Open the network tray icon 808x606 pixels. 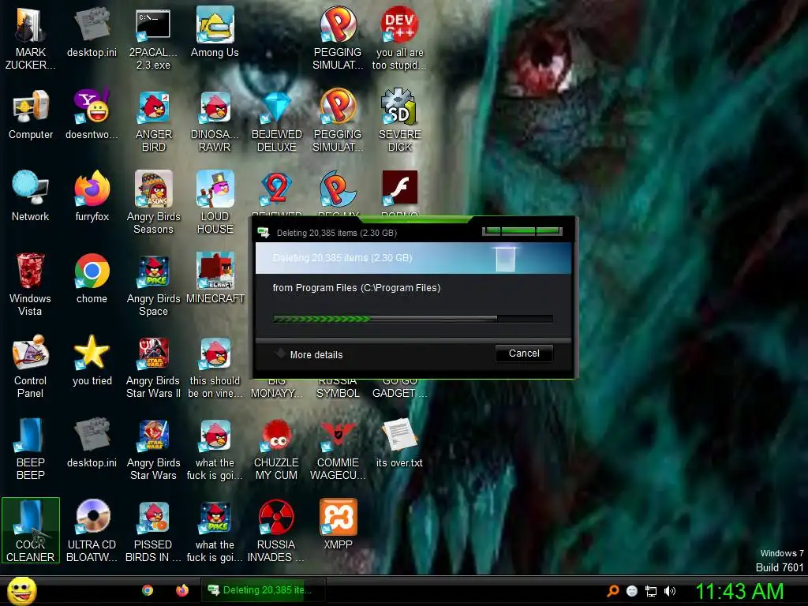(651, 591)
